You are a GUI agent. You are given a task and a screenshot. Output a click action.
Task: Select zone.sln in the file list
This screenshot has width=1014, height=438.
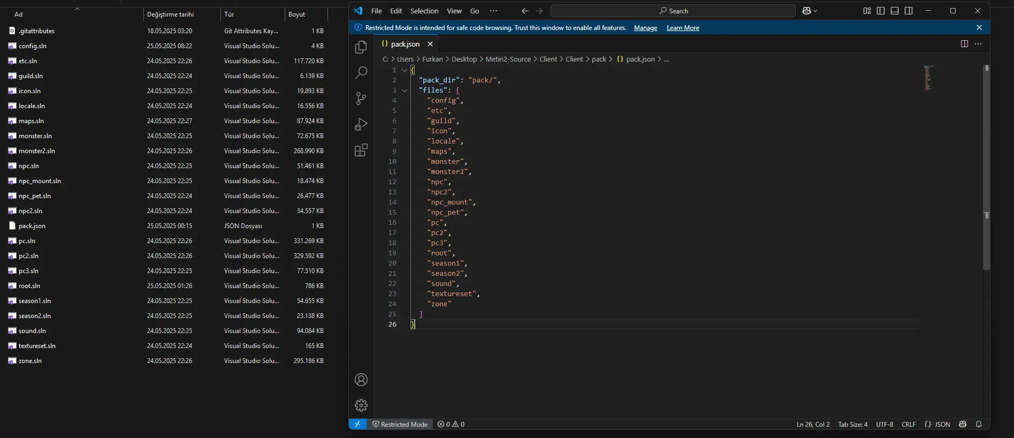click(30, 361)
